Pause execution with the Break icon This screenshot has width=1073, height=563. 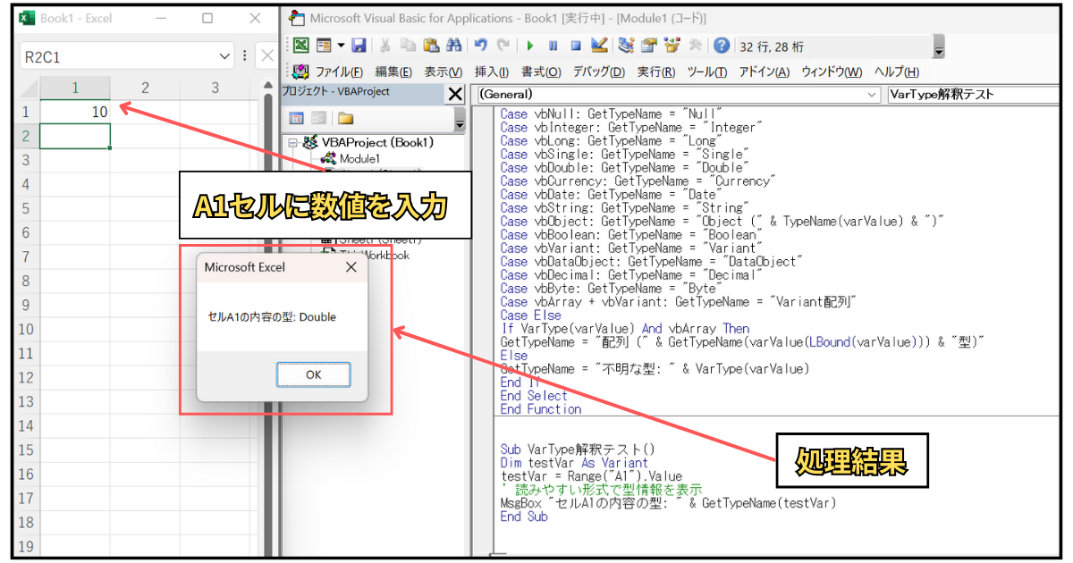[x=553, y=45]
